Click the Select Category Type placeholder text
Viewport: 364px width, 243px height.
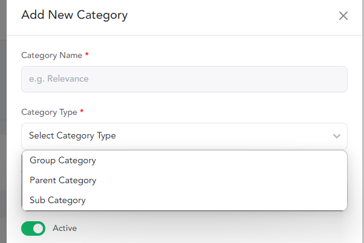73,136
